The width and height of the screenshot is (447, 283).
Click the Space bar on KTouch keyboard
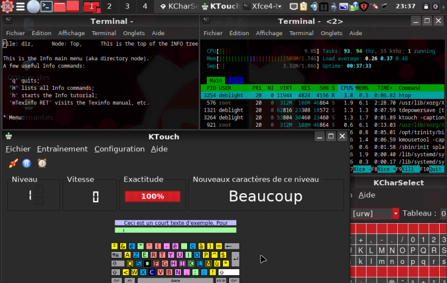pos(175,280)
